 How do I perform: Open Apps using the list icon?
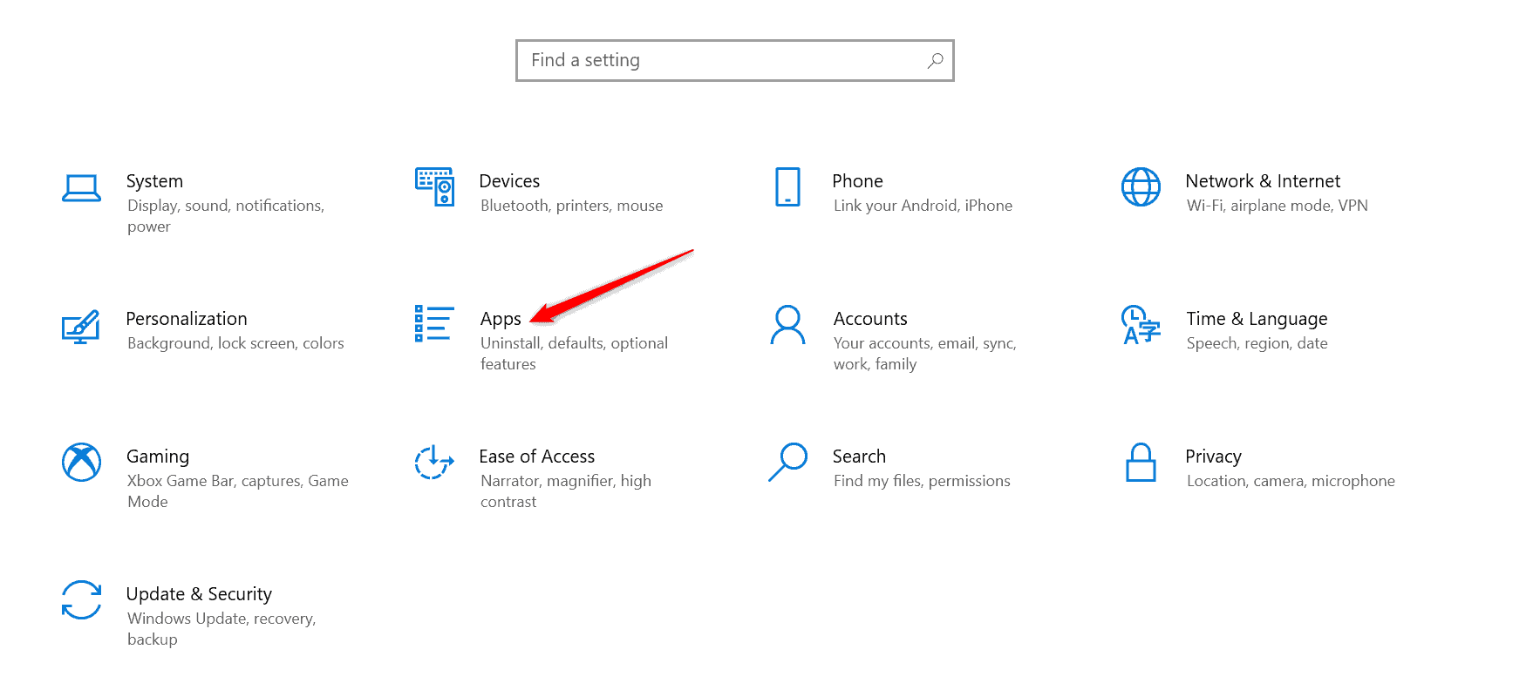434,323
